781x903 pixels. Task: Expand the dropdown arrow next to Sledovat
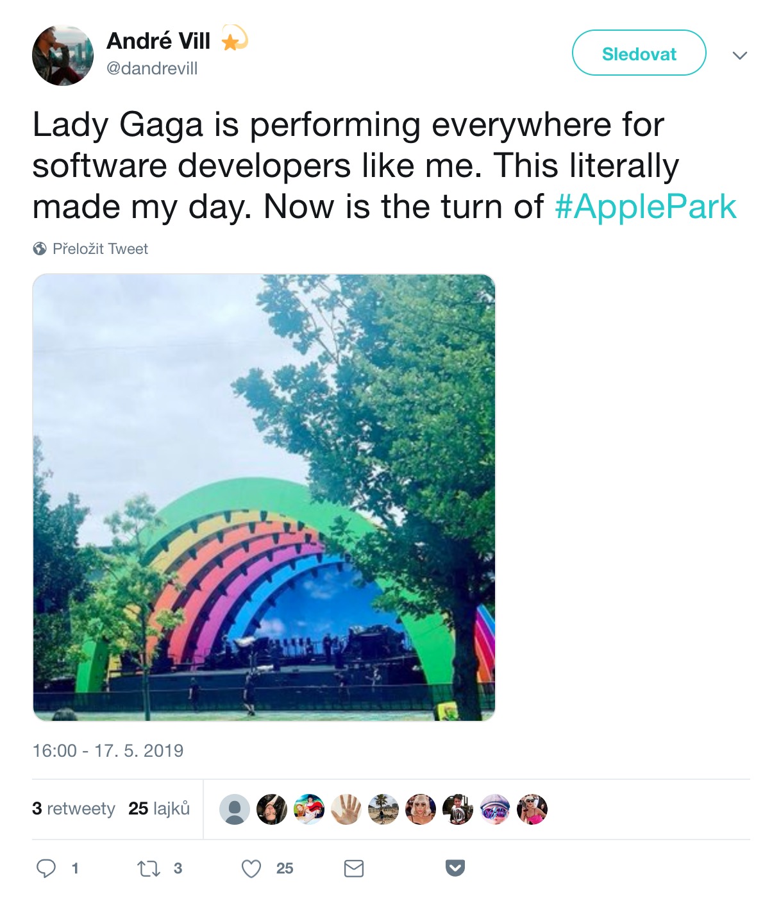tap(739, 55)
